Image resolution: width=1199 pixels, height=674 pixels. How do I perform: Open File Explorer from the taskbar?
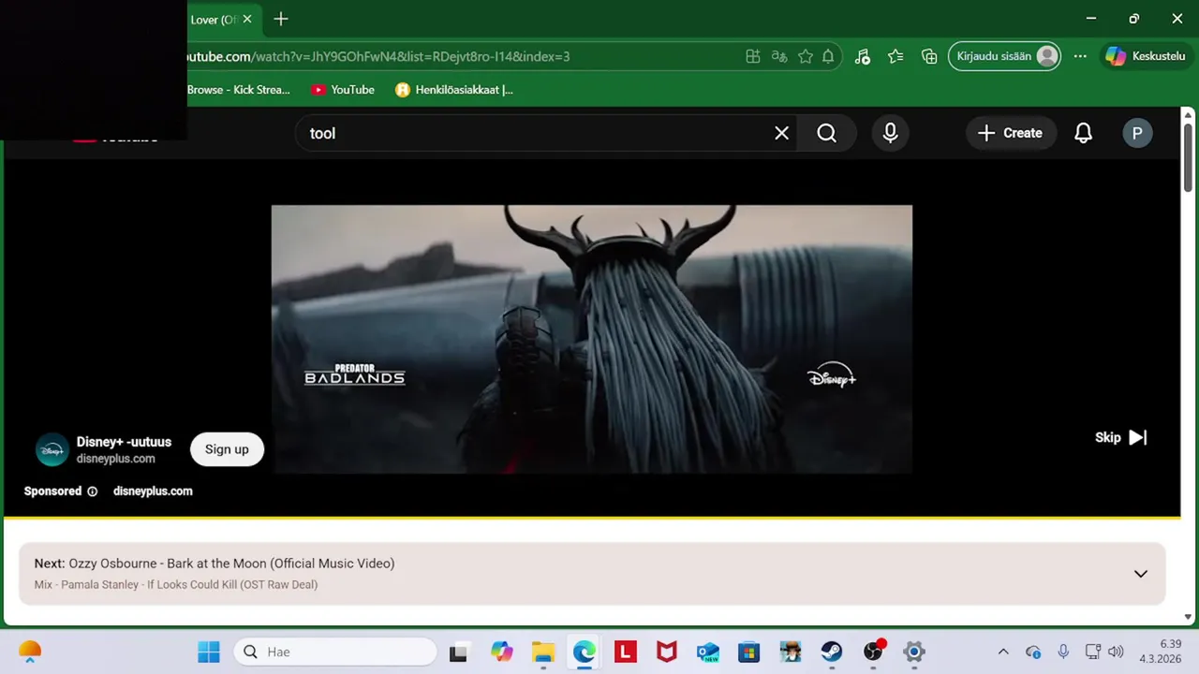[x=543, y=652]
